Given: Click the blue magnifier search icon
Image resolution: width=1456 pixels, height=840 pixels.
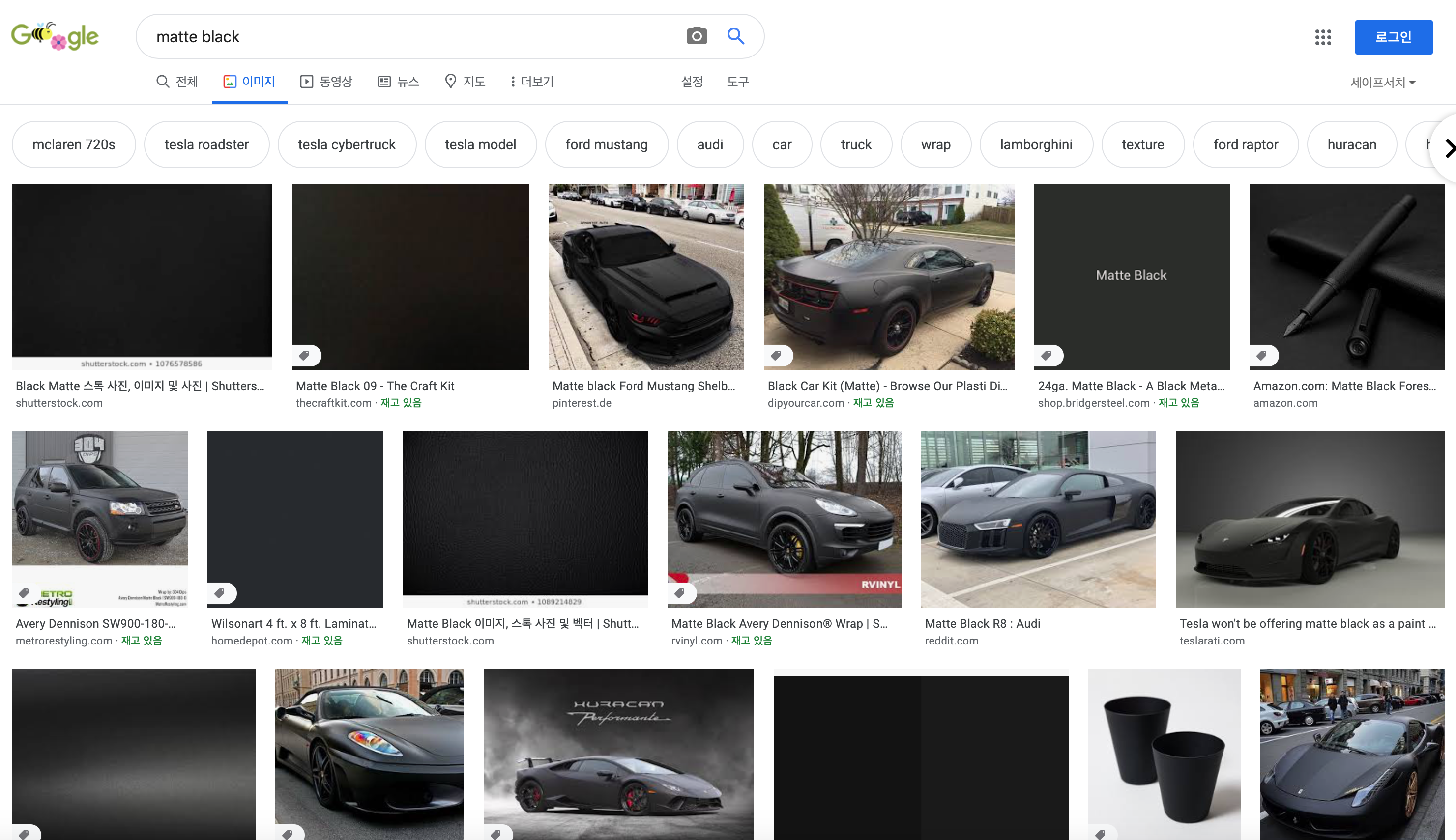Looking at the screenshot, I should (735, 36).
